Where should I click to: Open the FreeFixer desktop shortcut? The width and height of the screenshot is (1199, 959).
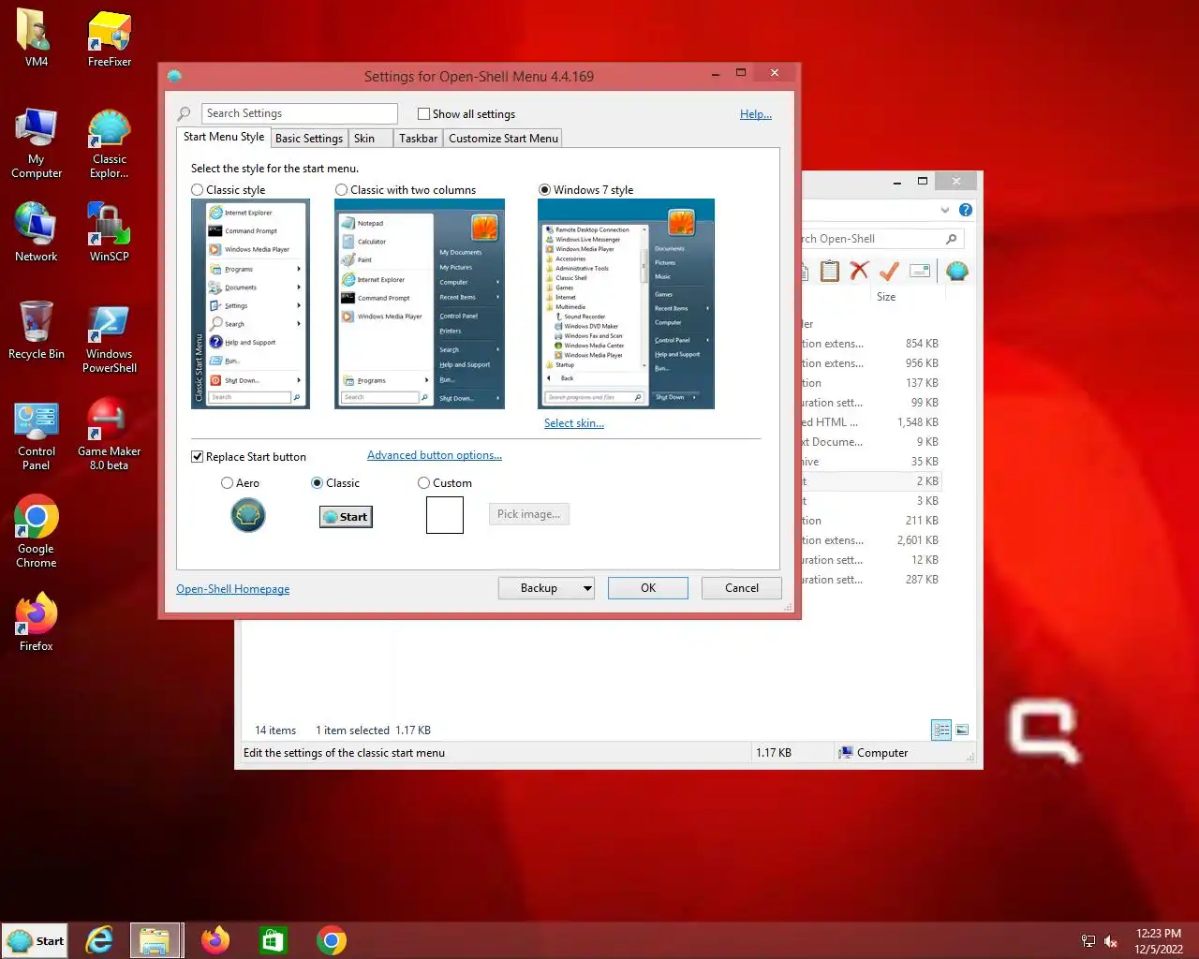[109, 38]
